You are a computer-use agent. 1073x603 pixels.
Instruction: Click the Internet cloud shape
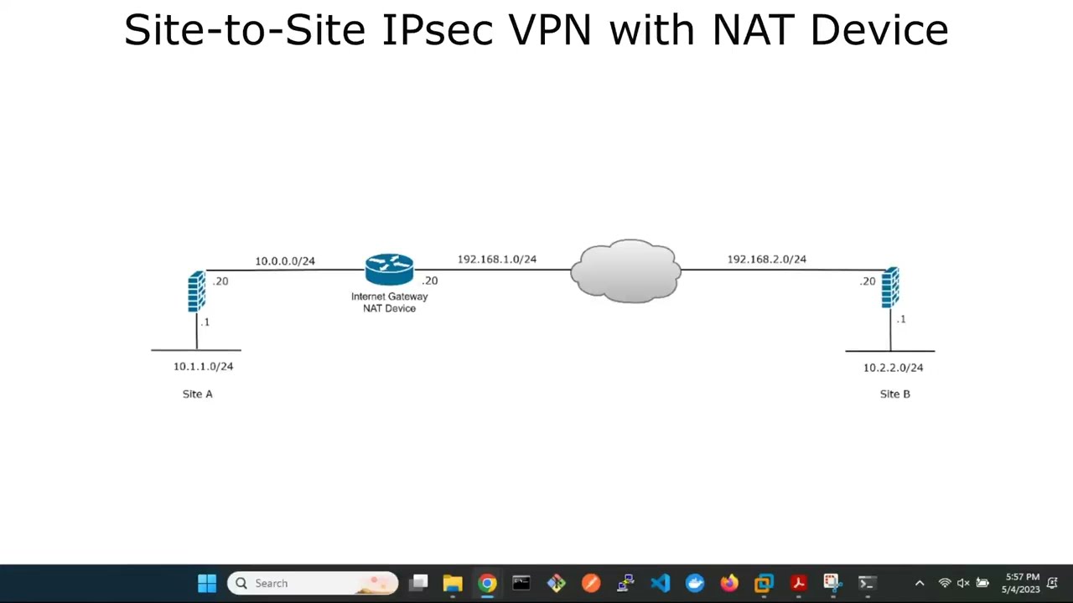coord(626,270)
